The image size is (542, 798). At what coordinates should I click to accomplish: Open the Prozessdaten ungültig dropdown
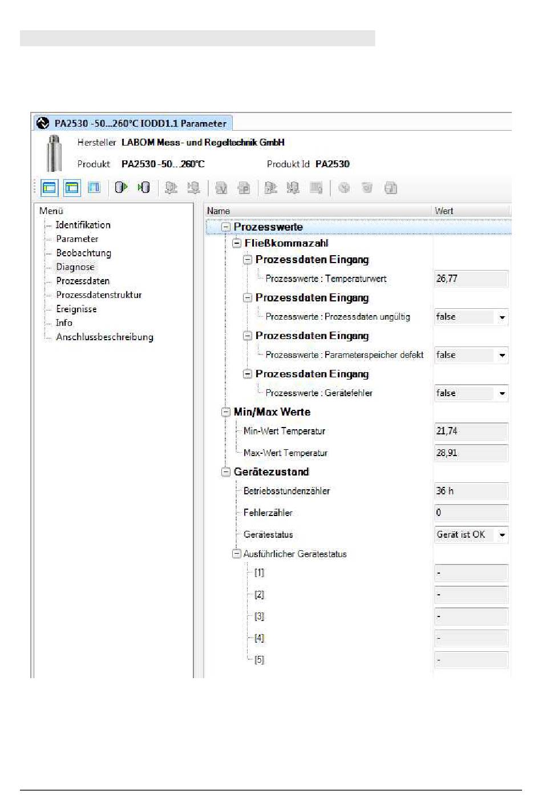pyautogui.click(x=502, y=317)
